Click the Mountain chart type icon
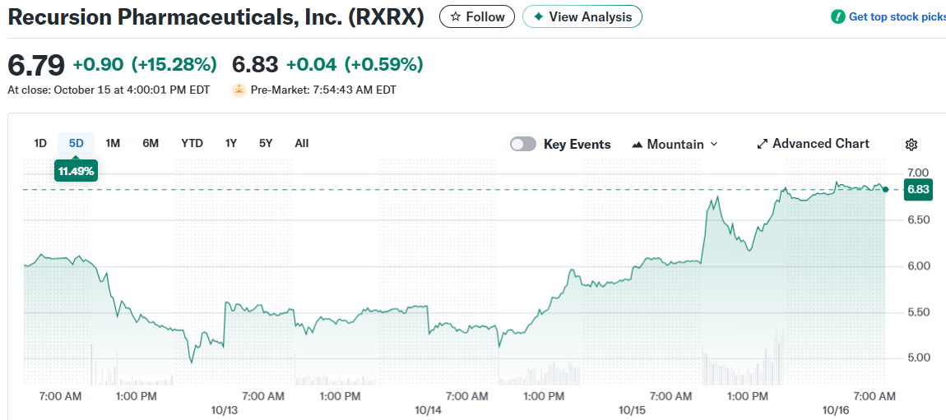The image size is (946, 420). click(638, 145)
